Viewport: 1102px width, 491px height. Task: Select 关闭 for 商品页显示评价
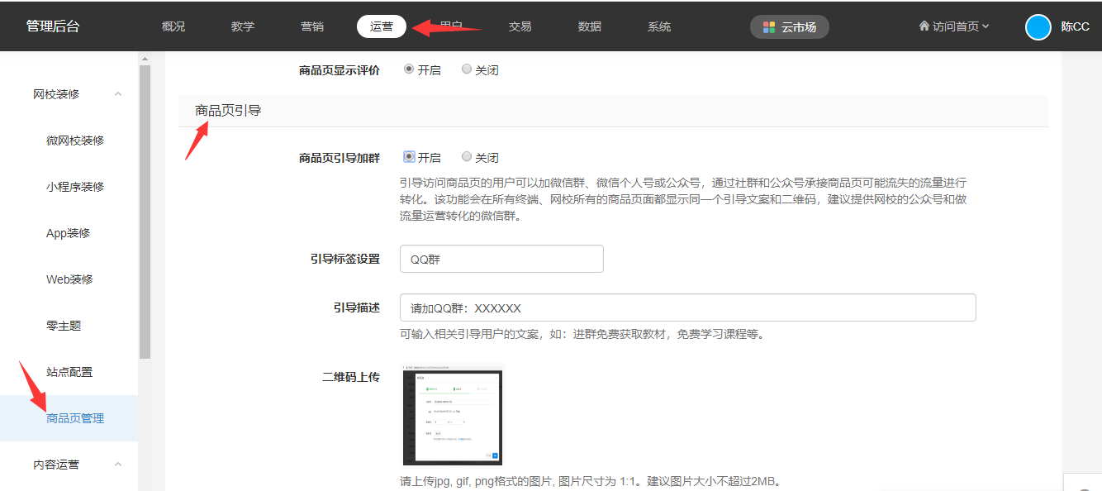pyautogui.click(x=467, y=70)
